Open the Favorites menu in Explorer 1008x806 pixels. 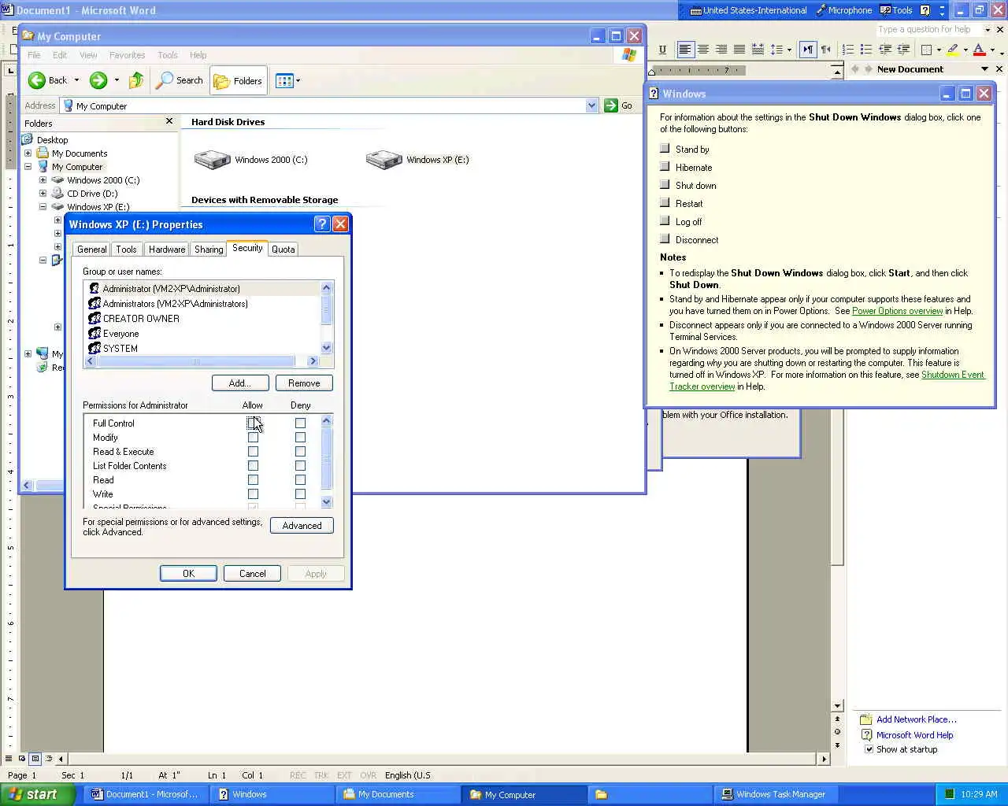coord(128,55)
